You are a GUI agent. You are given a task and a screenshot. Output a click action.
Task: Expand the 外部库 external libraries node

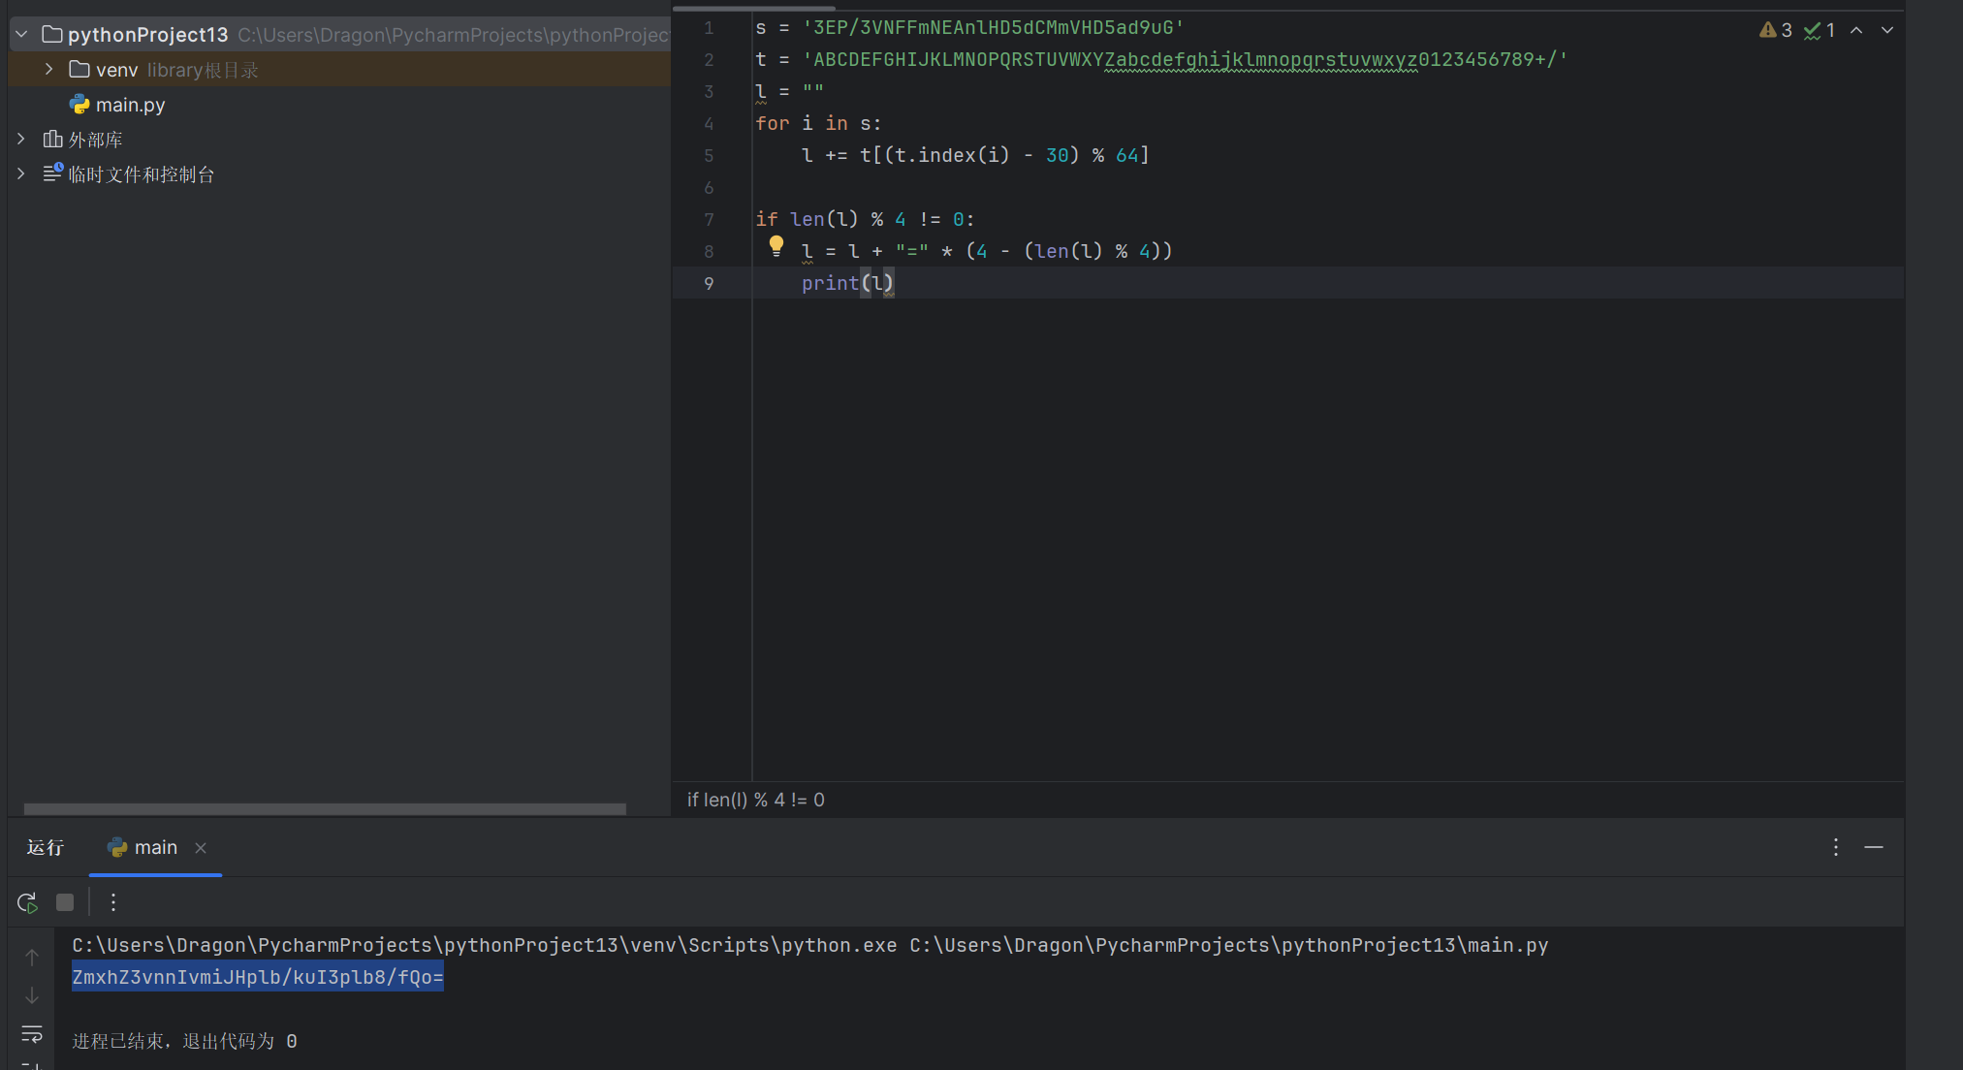point(21,140)
